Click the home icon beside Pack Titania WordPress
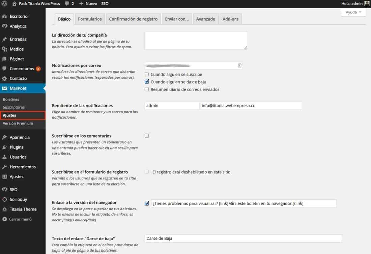 click(x=15, y=4)
